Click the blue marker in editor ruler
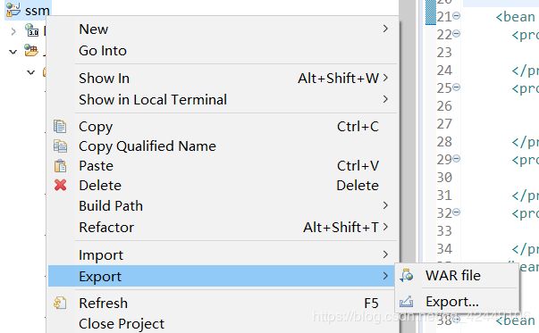This screenshot has width=539, height=333. (430, 12)
